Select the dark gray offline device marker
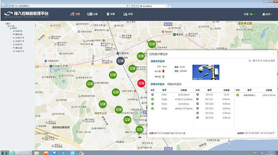The height and width of the screenshot is (155, 278). (121, 61)
